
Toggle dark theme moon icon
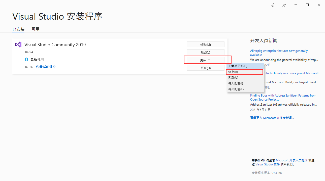pos(273,5)
